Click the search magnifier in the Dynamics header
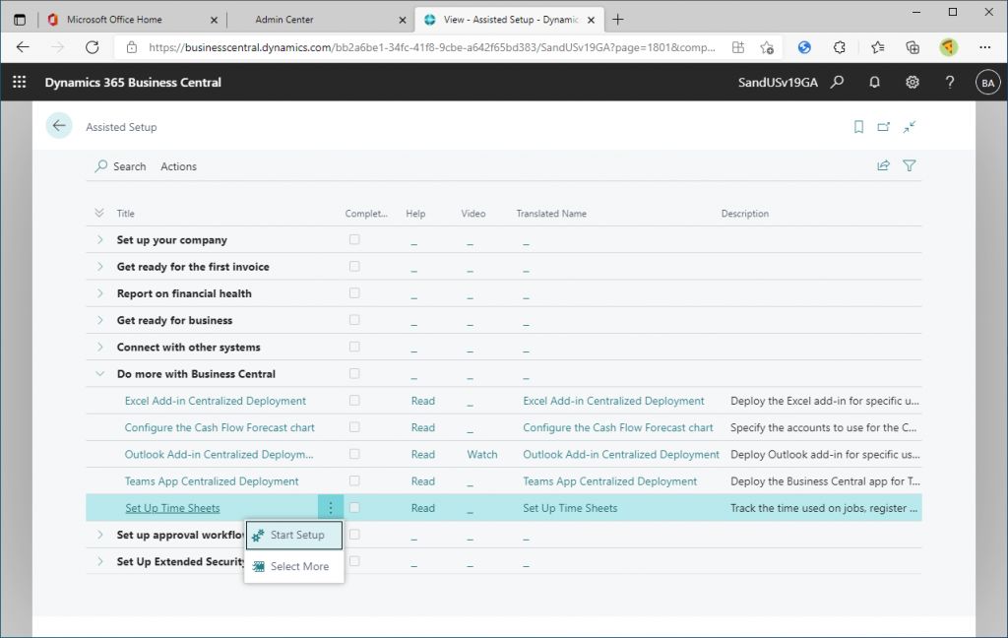 (837, 82)
